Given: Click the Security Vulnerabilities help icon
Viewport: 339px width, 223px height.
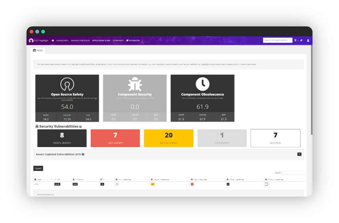Looking at the screenshot, I should (x=80, y=127).
